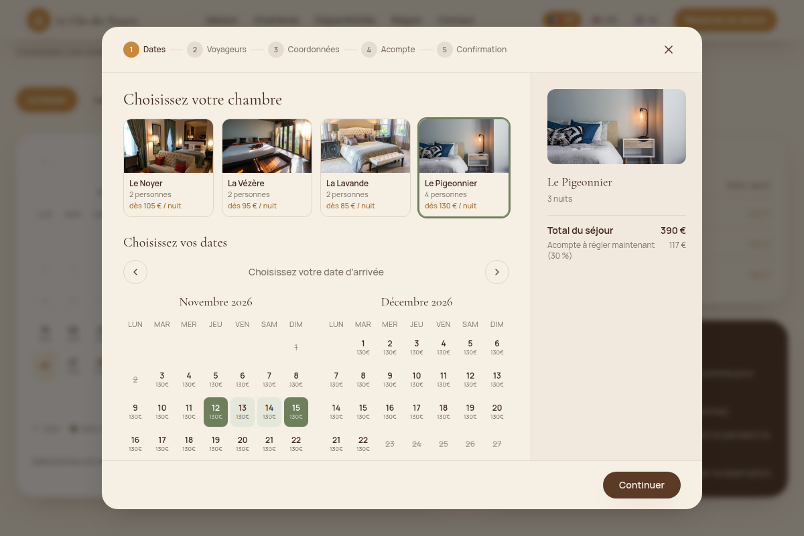The height and width of the screenshot is (536, 804).
Task: Select the Le Noyer room card
Action: click(x=168, y=168)
